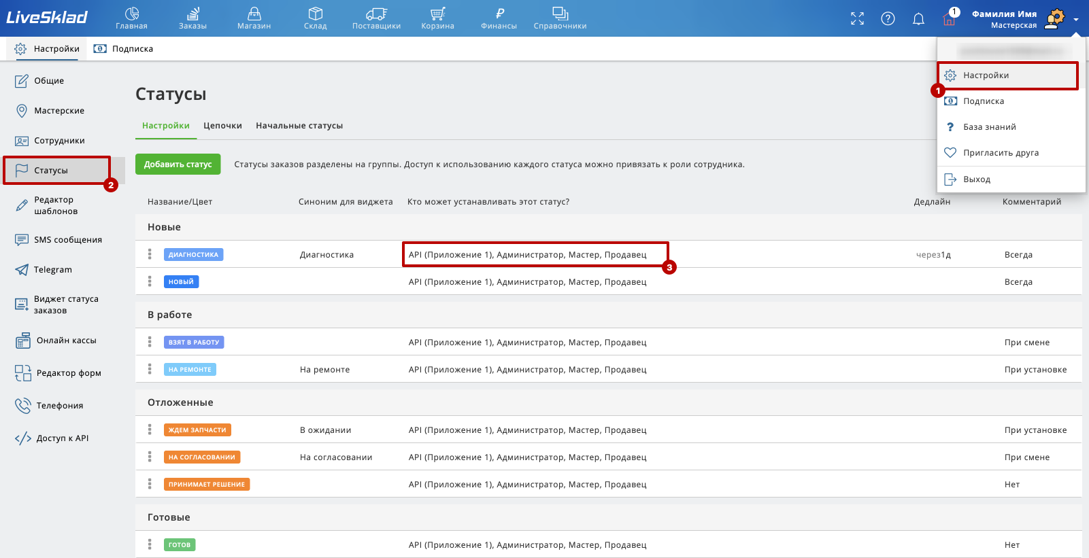
Task: Switch to the Цепочки tab
Action: click(222, 126)
